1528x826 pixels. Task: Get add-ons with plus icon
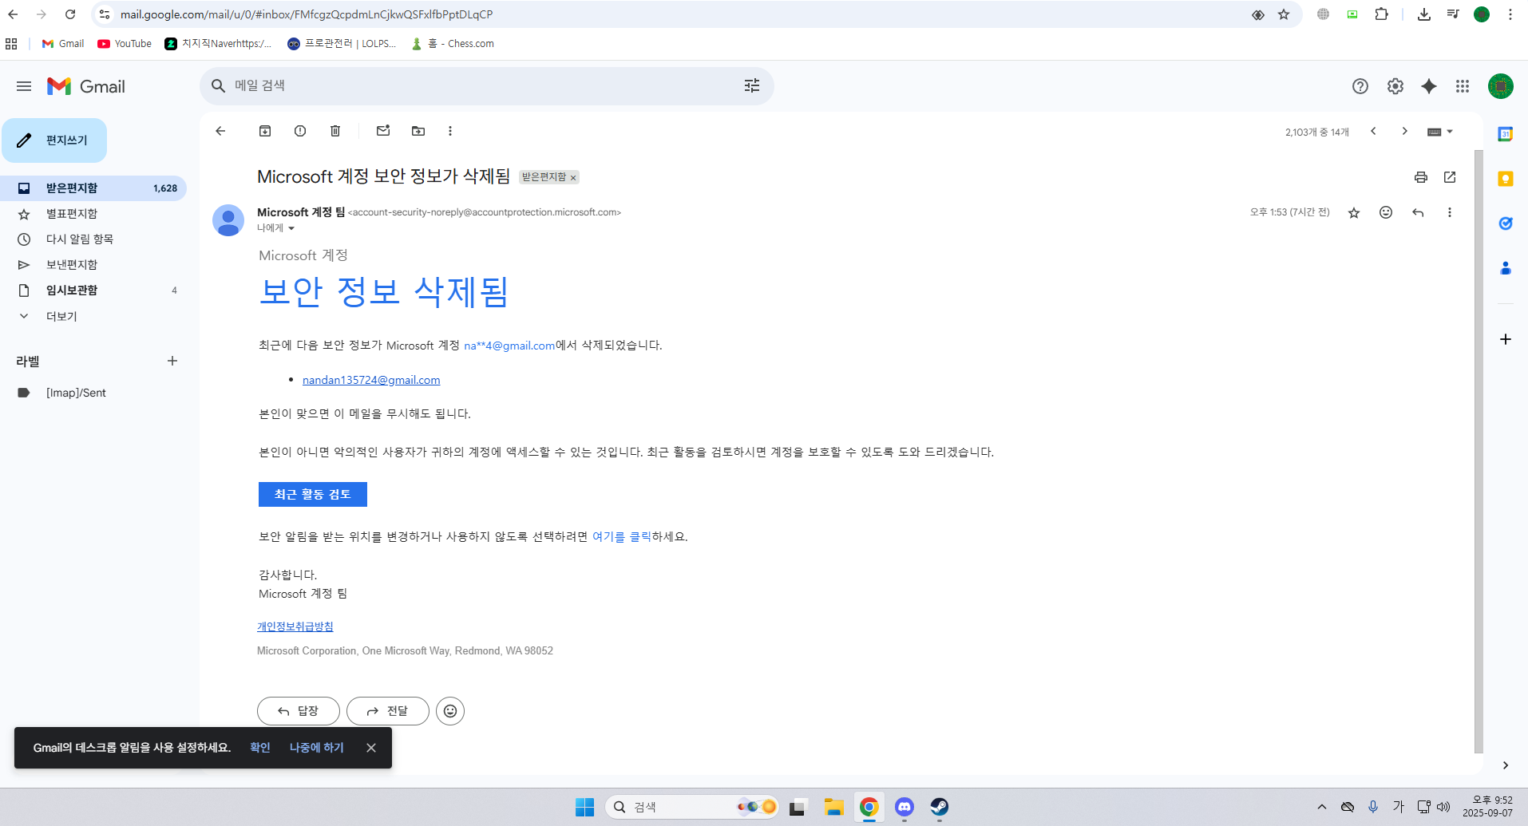[x=1506, y=339]
